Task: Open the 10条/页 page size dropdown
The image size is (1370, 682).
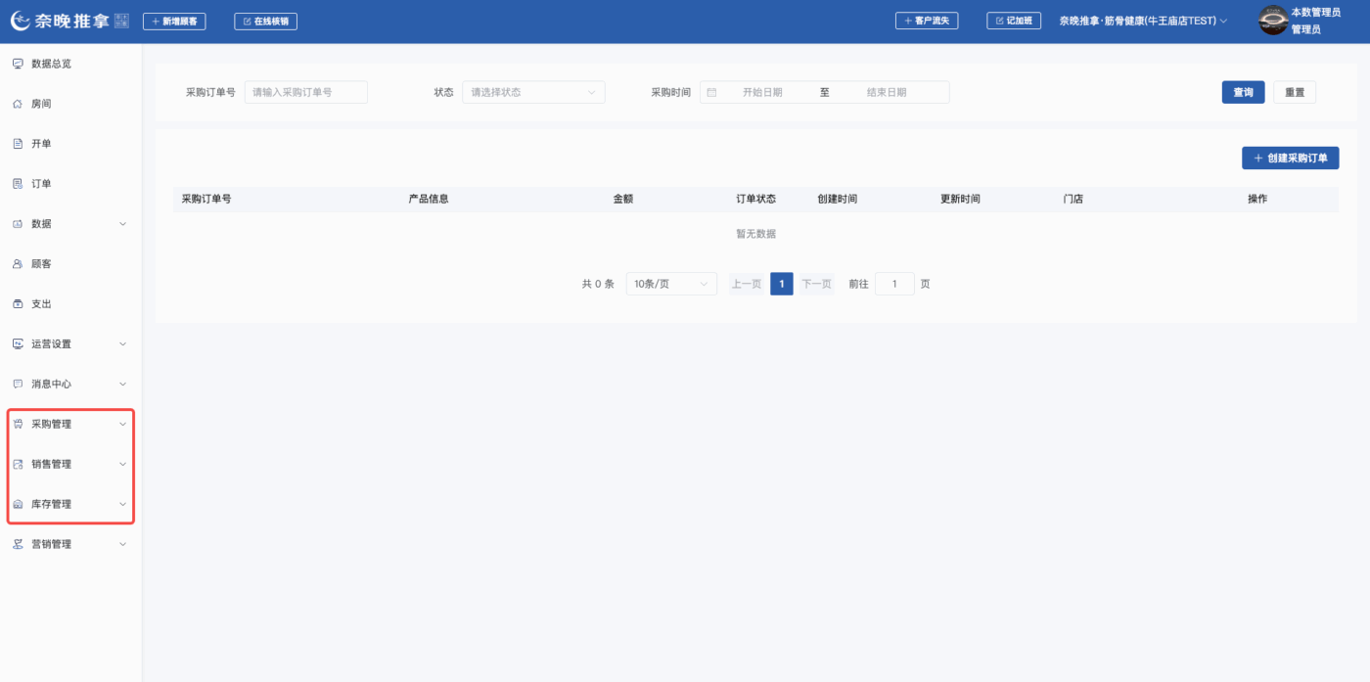Action: coord(671,283)
